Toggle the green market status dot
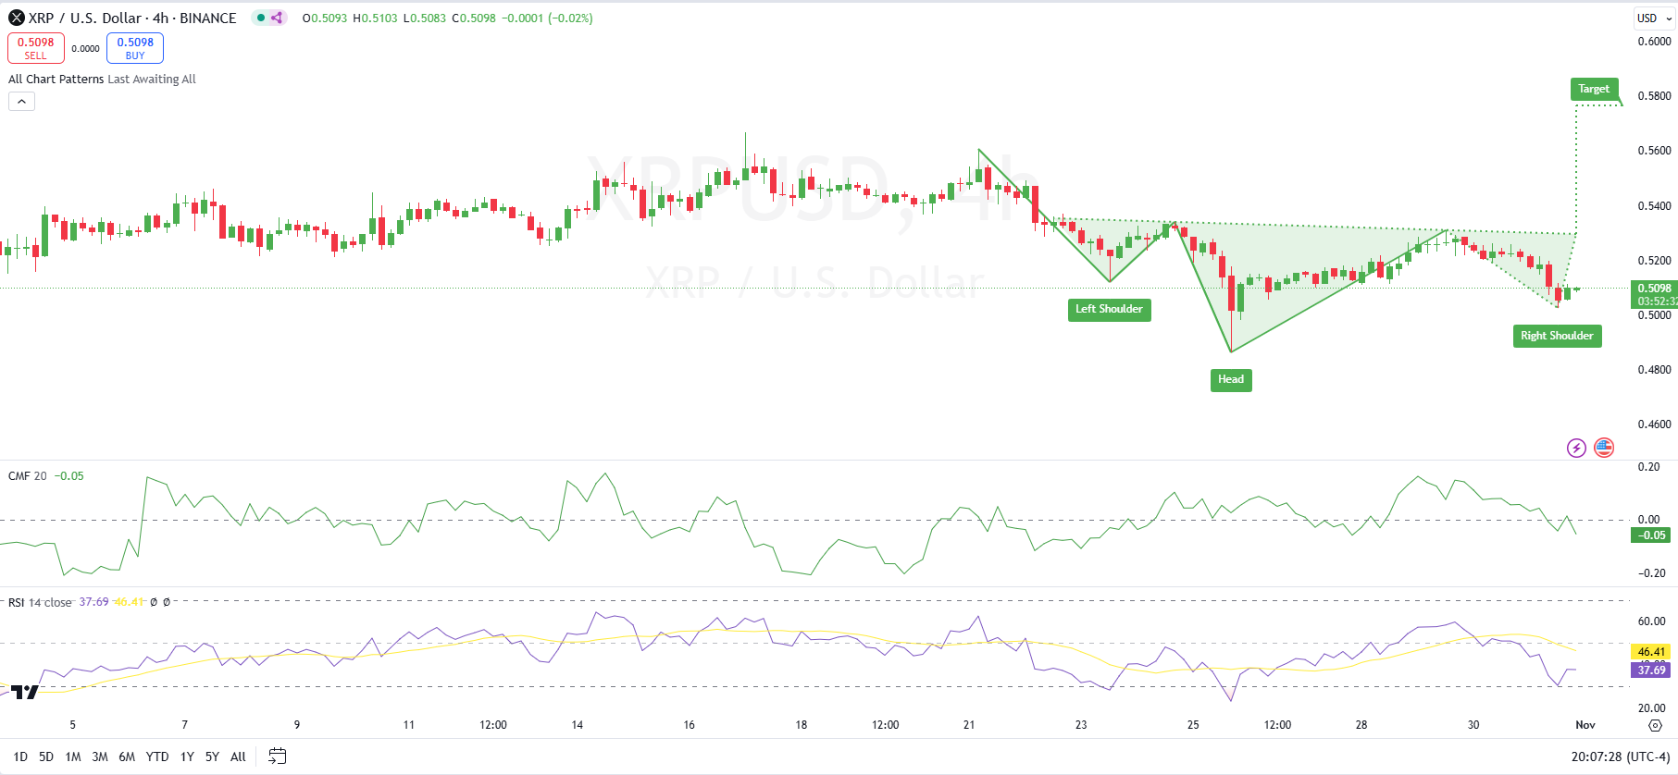The height and width of the screenshot is (775, 1678). point(261,18)
